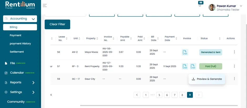Image resolution: width=247 pixels, height=108 pixels.
Task: Click the Reports icon in sidebar
Action: [x=6, y=82]
